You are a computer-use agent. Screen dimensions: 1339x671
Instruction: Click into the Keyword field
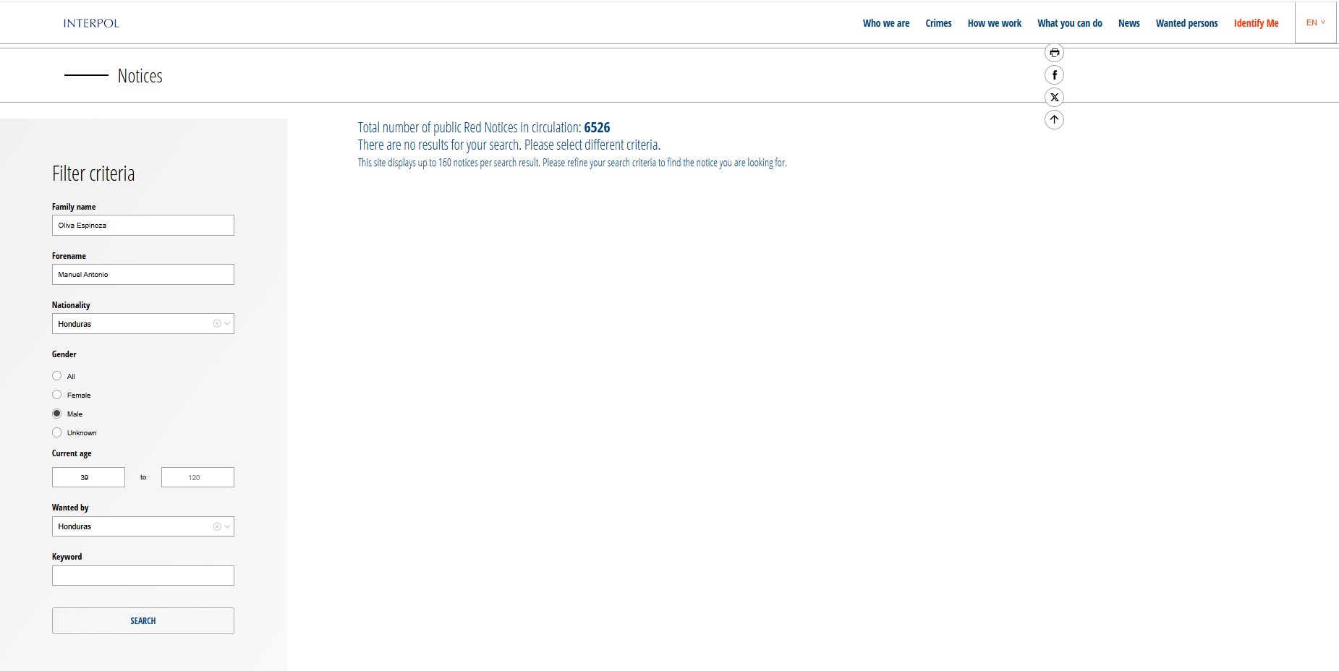coord(143,576)
